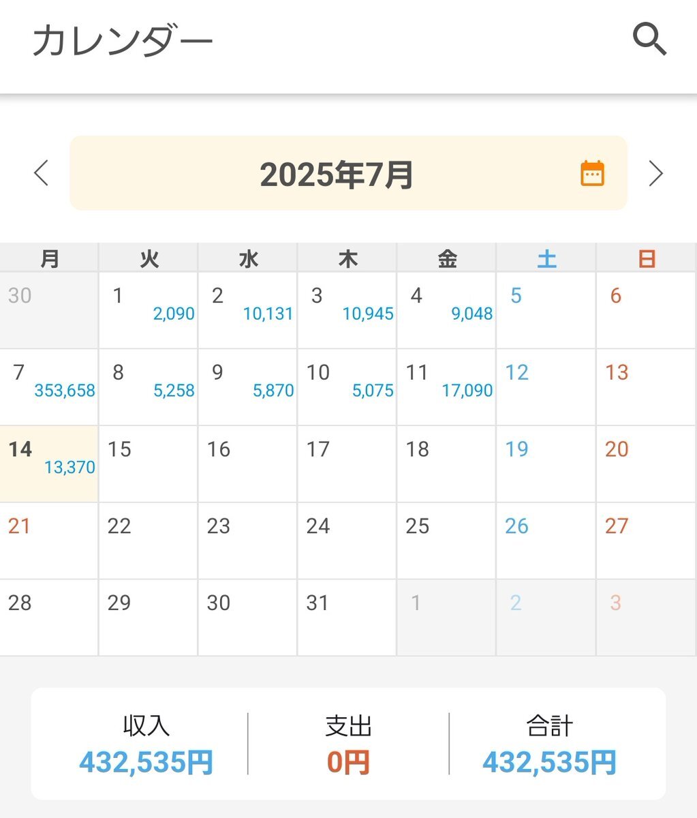The width and height of the screenshot is (697, 818).
Task: Select July 7 with 353,658 entry
Action: coord(49,387)
